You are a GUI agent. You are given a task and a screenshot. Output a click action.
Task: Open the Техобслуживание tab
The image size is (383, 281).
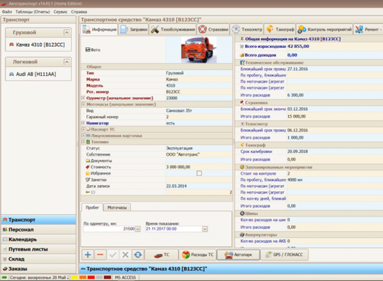point(173,30)
